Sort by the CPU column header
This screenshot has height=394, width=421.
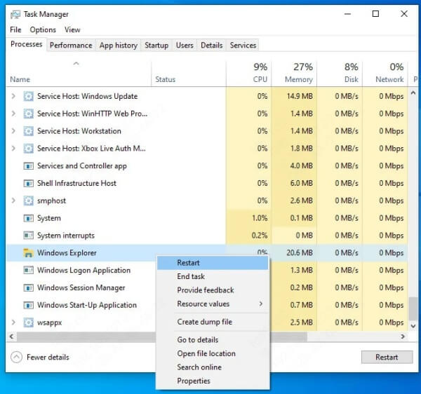coord(248,73)
